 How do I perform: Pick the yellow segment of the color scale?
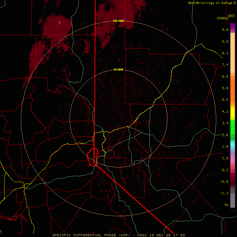tap(233, 113)
